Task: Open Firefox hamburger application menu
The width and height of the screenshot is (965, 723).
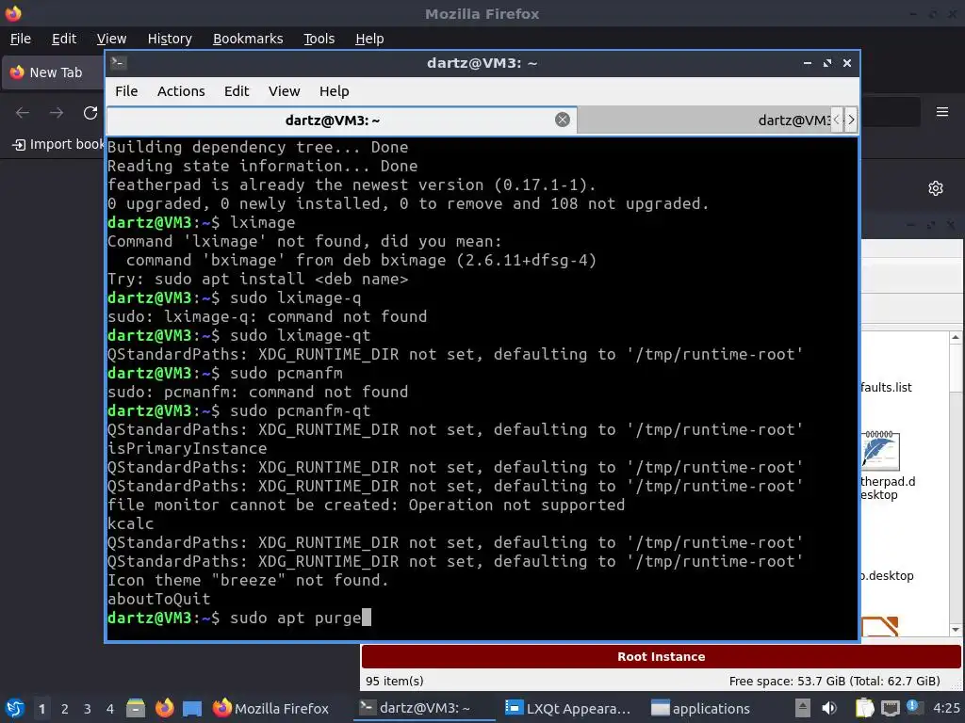Action: click(942, 112)
